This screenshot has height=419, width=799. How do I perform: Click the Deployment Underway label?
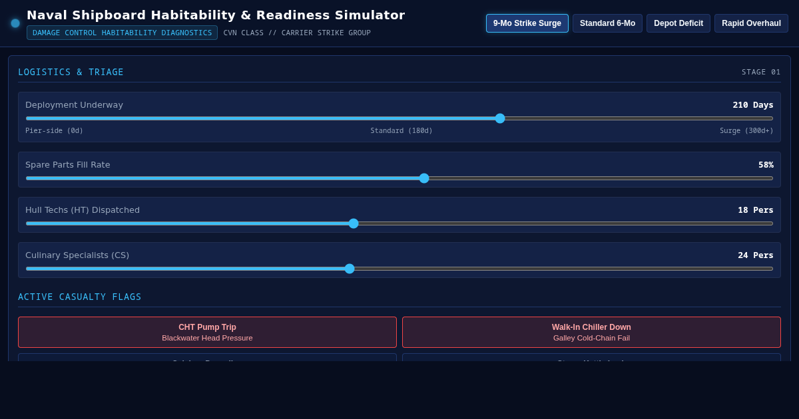pos(74,104)
